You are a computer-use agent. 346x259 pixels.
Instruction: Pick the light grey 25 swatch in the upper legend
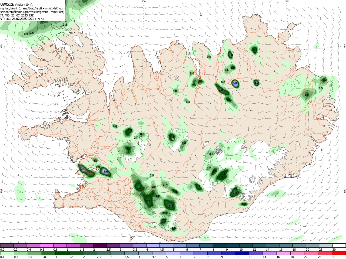click(x=326, y=246)
